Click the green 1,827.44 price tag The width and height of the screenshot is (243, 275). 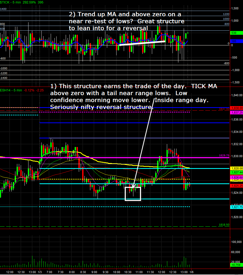coord(237,172)
